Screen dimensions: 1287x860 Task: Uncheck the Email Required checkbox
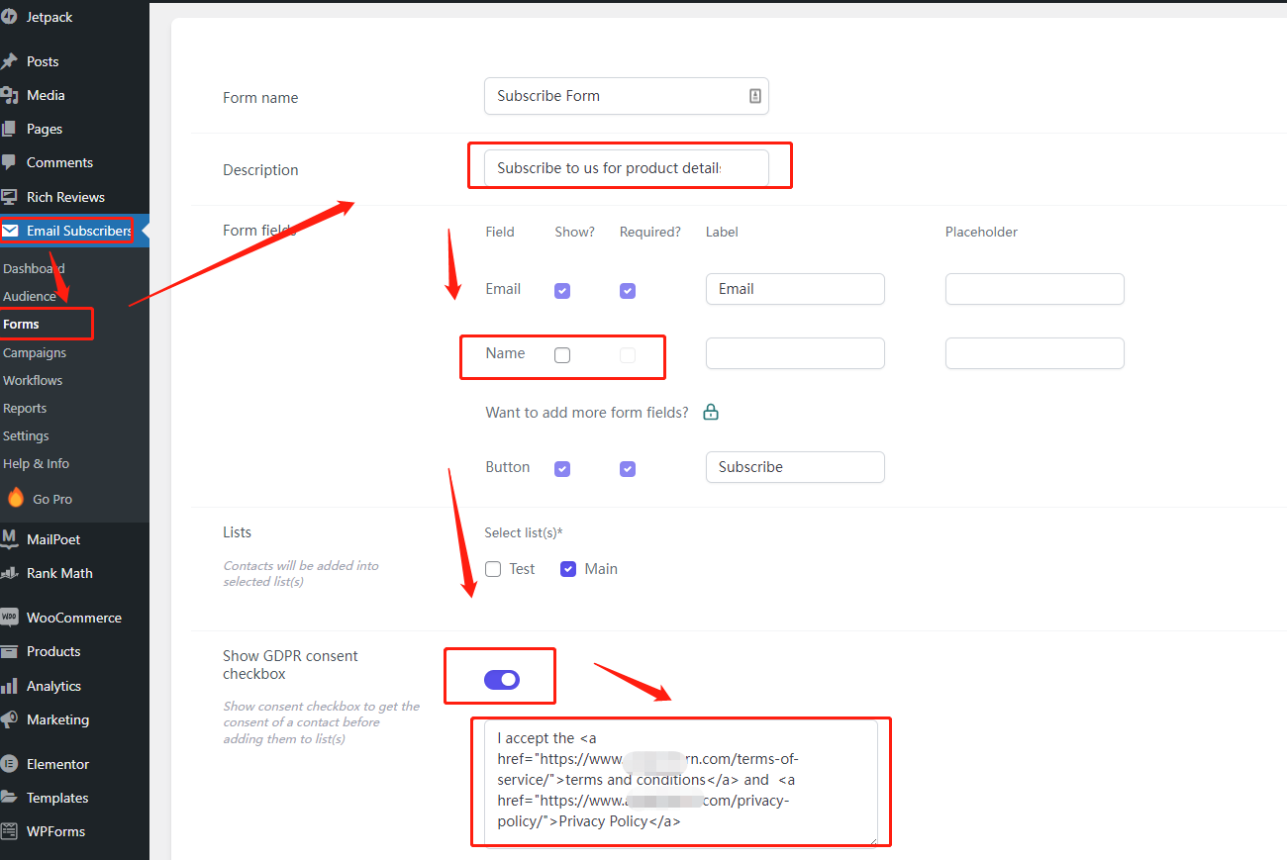[627, 291]
